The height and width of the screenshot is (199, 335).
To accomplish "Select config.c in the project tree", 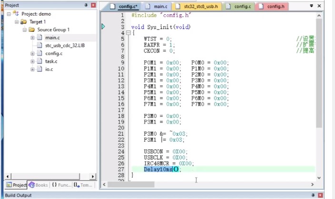I will point(54,54).
